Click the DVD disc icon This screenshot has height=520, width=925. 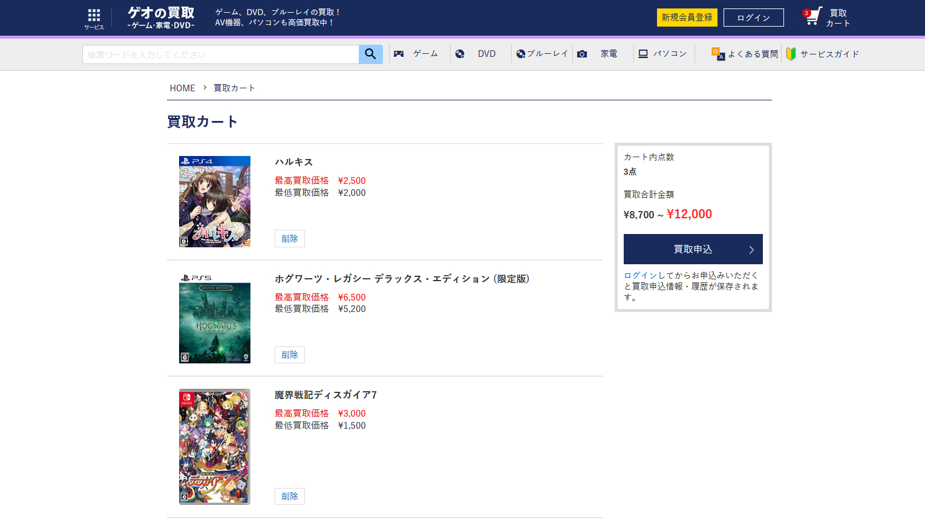pyautogui.click(x=460, y=54)
